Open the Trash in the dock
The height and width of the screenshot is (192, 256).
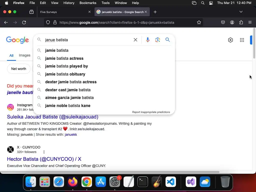click(x=225, y=182)
